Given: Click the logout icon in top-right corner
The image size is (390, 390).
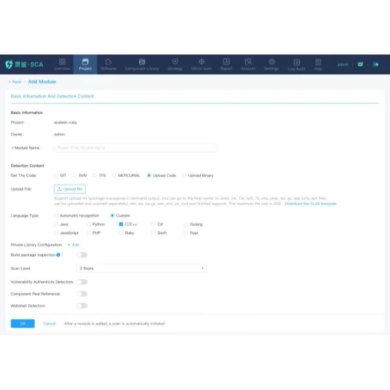Looking at the screenshot, I should [x=376, y=64].
